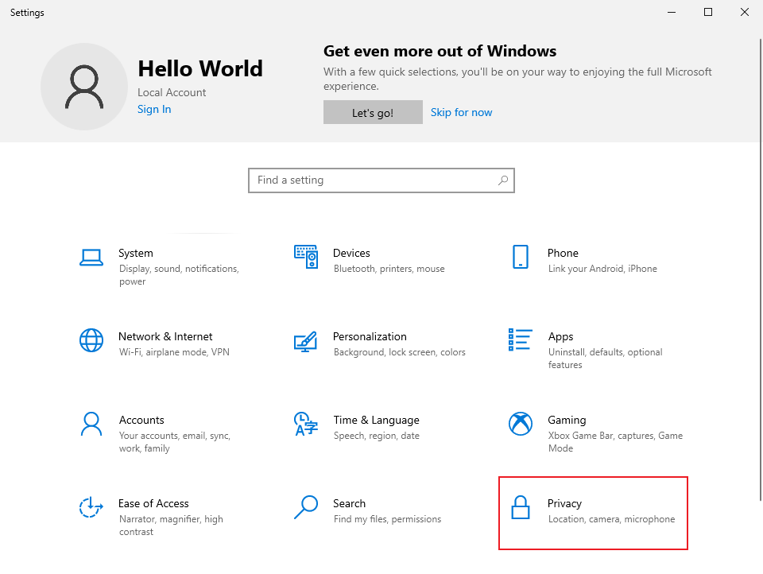Click 'Uninstall, defaults, optional features' description
Screen dimensions: 763x574
coord(606,359)
